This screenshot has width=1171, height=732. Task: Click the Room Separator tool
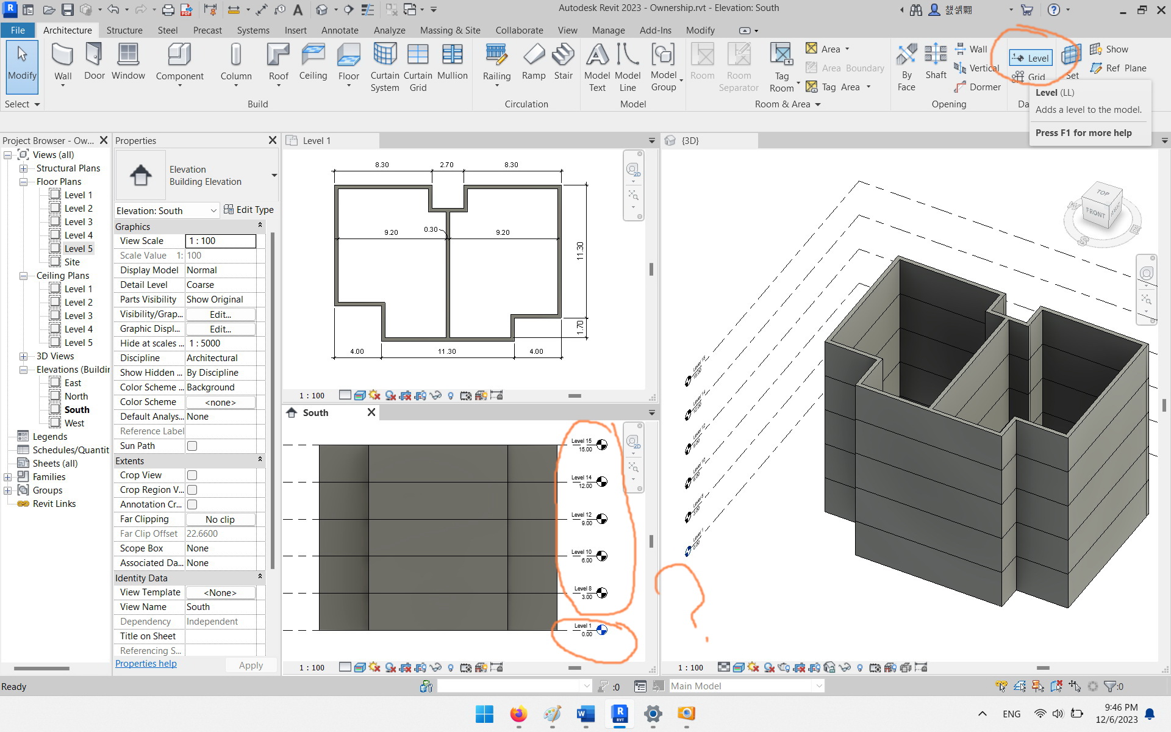(739, 64)
